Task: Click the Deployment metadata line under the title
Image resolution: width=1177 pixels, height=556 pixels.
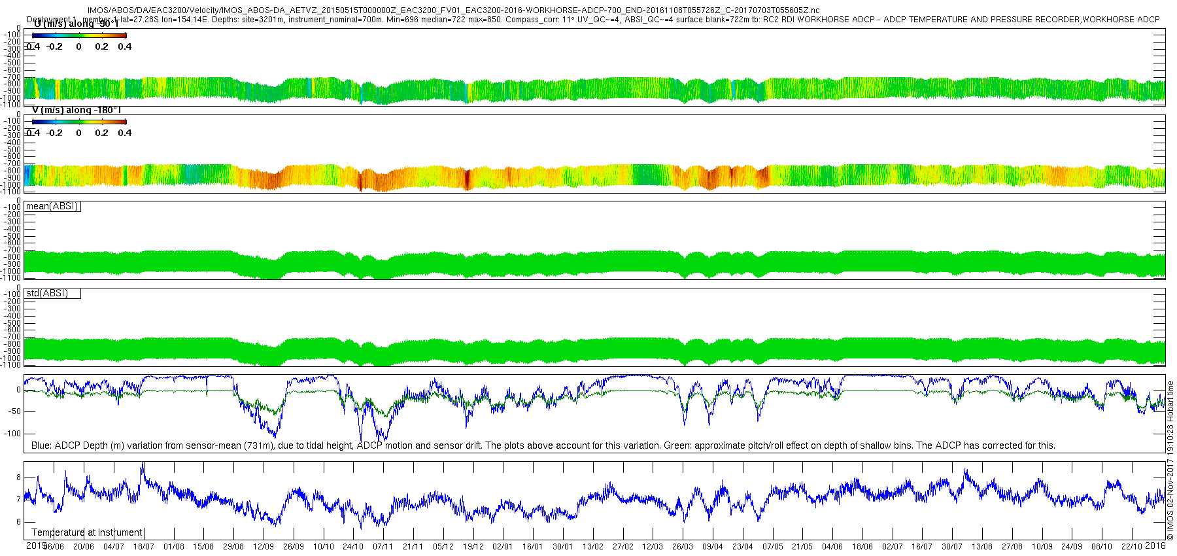Action: click(x=593, y=20)
